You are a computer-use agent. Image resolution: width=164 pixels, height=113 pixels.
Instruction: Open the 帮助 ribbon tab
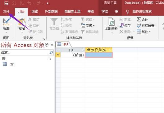pyautogui.click(x=91, y=11)
